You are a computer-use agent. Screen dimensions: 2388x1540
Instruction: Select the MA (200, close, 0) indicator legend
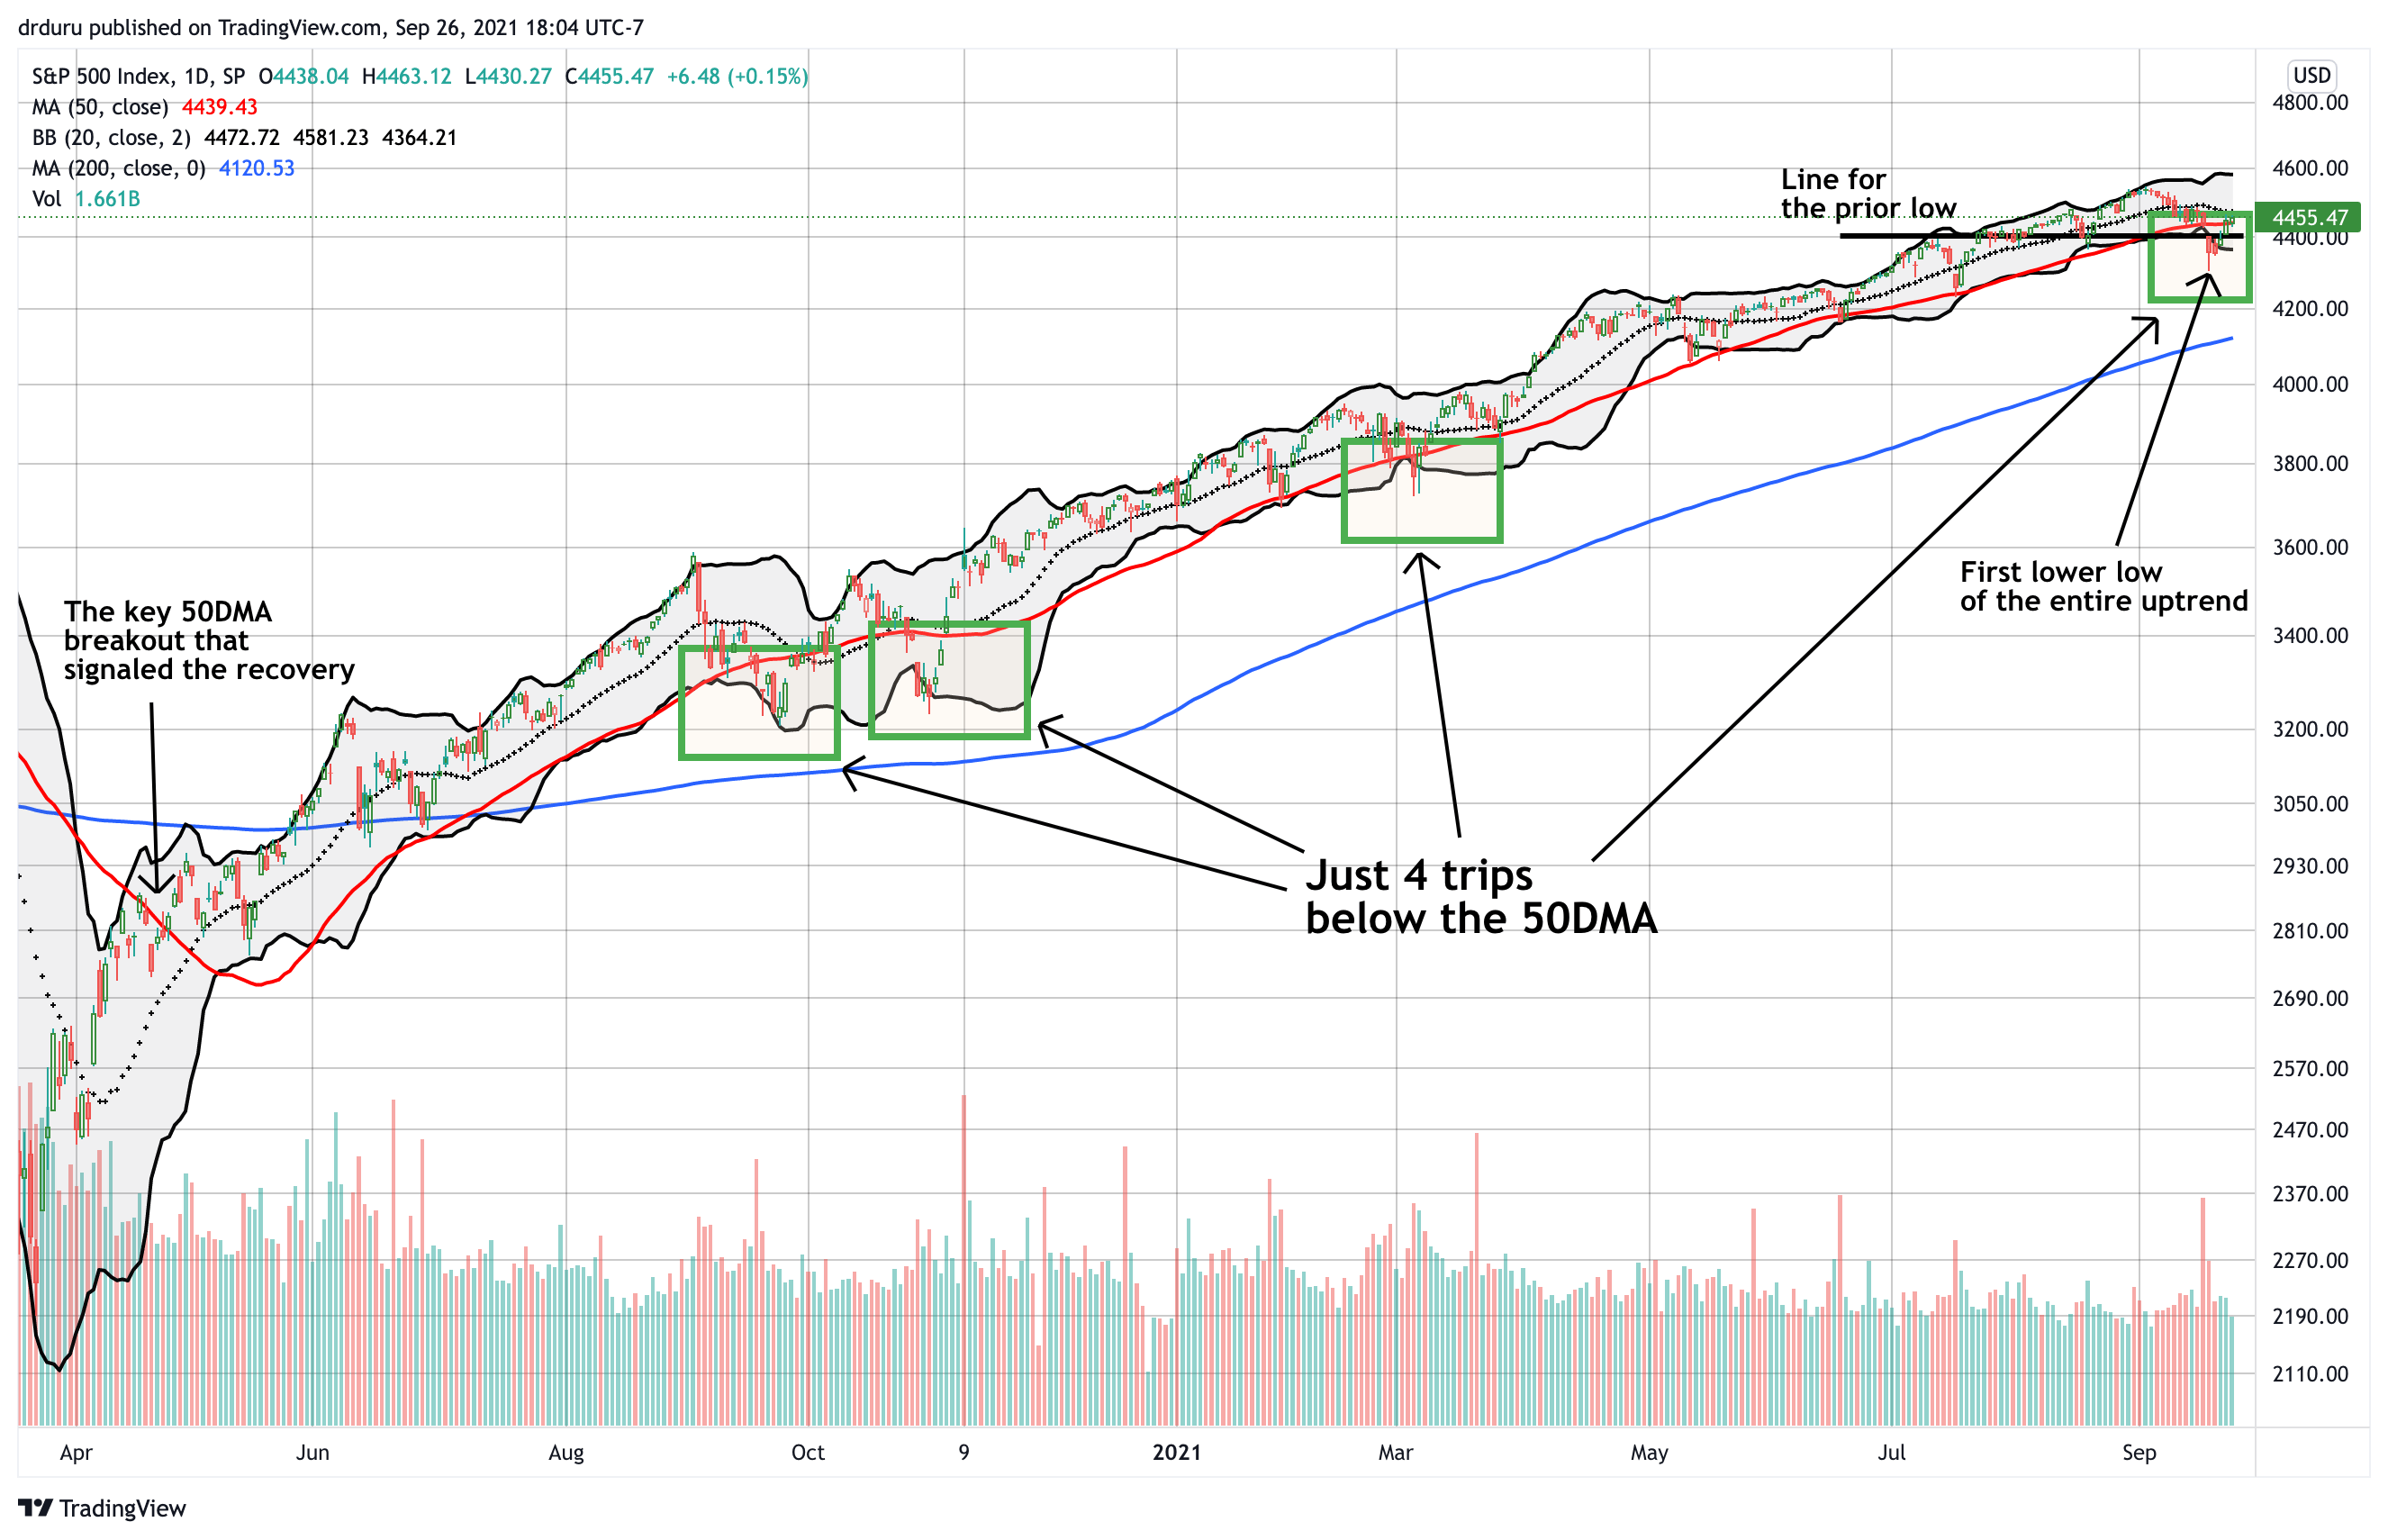[x=163, y=168]
